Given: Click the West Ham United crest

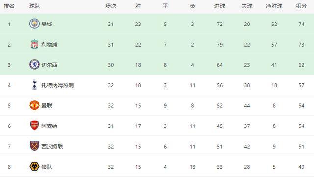Looking at the screenshot, I should 34,146.
